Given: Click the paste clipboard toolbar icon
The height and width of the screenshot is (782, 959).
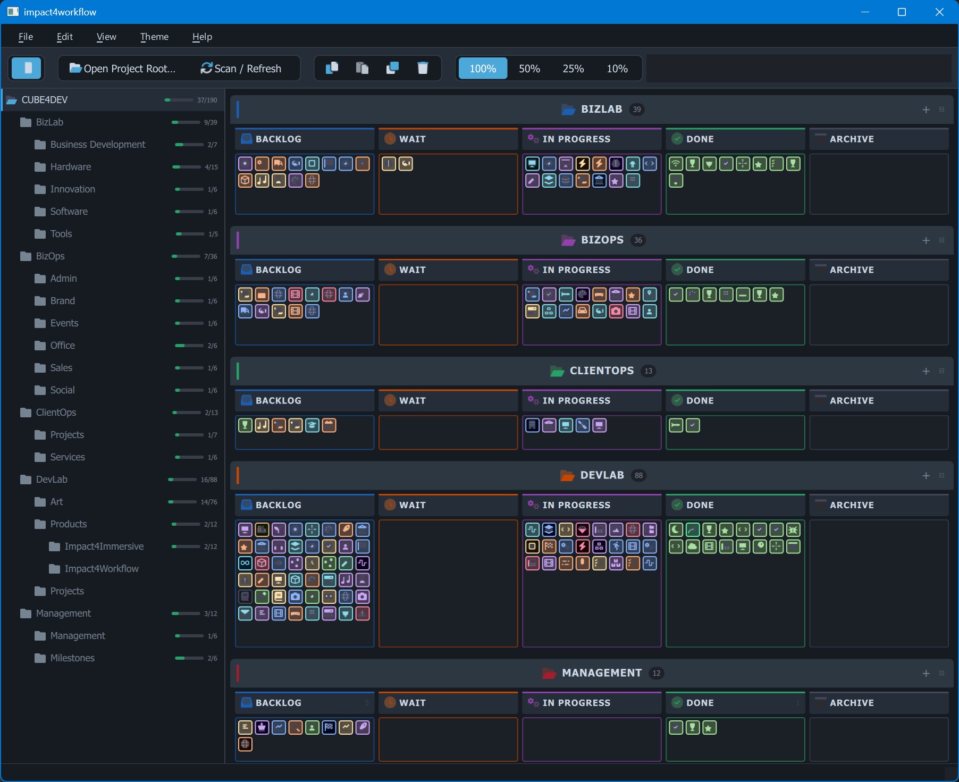Looking at the screenshot, I should click(362, 68).
